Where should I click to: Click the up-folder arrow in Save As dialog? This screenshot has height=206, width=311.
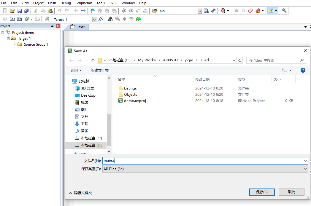tap(93, 60)
